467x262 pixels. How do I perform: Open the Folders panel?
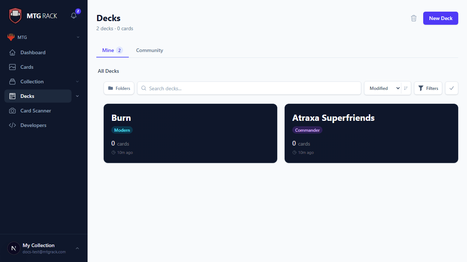click(119, 88)
